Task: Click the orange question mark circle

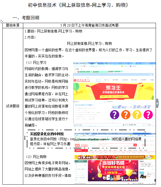Action: [126, 115]
